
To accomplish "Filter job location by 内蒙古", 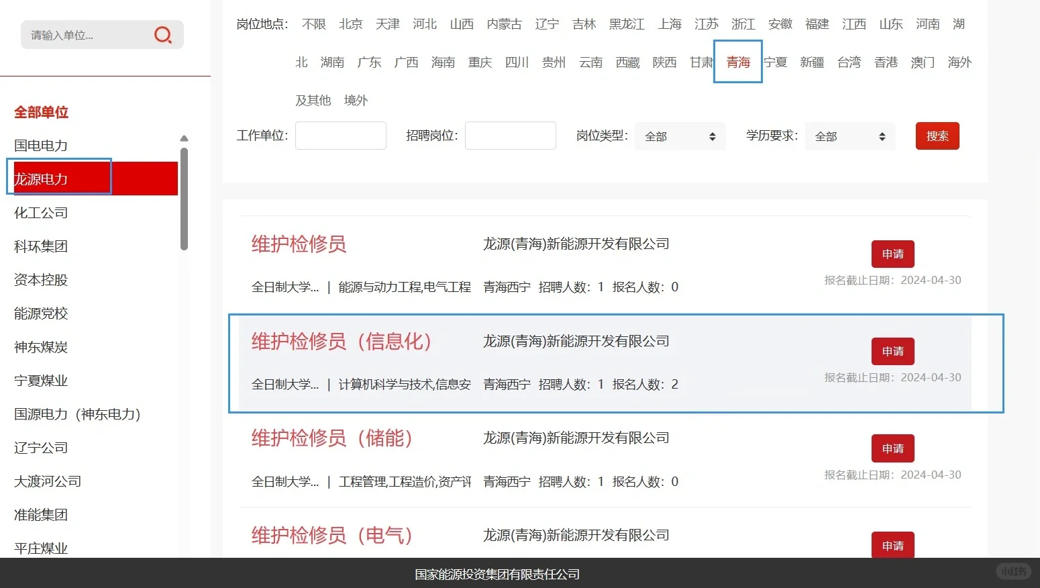I will pos(505,24).
